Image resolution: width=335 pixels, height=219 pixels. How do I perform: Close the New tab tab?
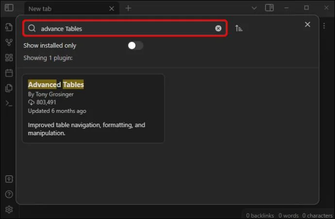pos(112,9)
